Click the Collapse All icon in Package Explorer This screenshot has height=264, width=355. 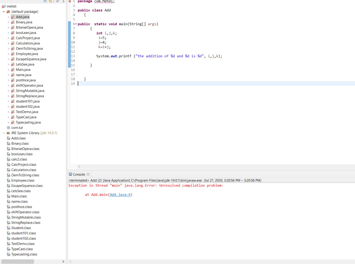[x=45, y=1]
